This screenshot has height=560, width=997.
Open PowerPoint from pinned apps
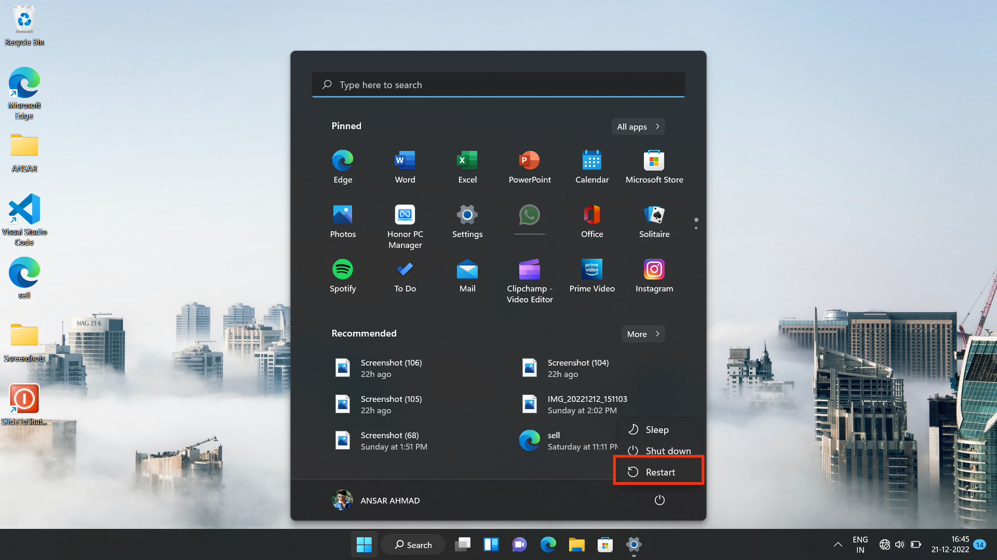coord(529,166)
